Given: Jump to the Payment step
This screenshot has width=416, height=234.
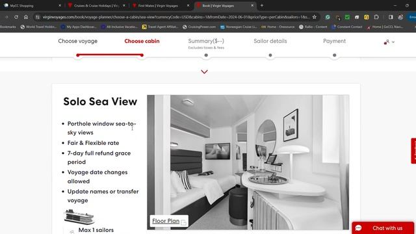Looking at the screenshot, I should click(x=334, y=41).
